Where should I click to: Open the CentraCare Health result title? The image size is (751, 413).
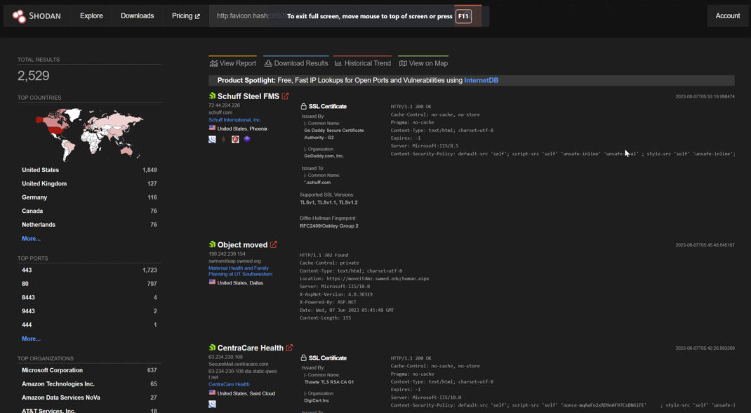point(251,348)
